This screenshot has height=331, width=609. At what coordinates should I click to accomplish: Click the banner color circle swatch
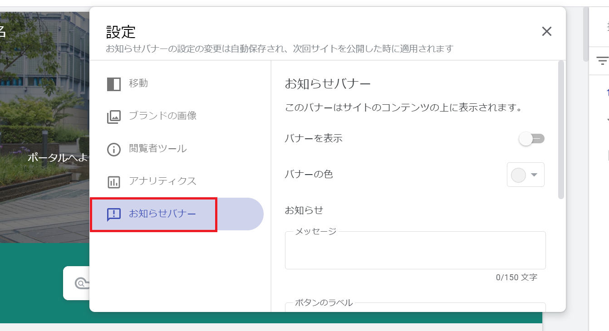(x=518, y=175)
